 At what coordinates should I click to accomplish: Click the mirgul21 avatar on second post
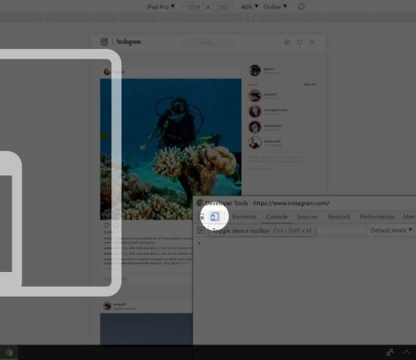coord(108,306)
